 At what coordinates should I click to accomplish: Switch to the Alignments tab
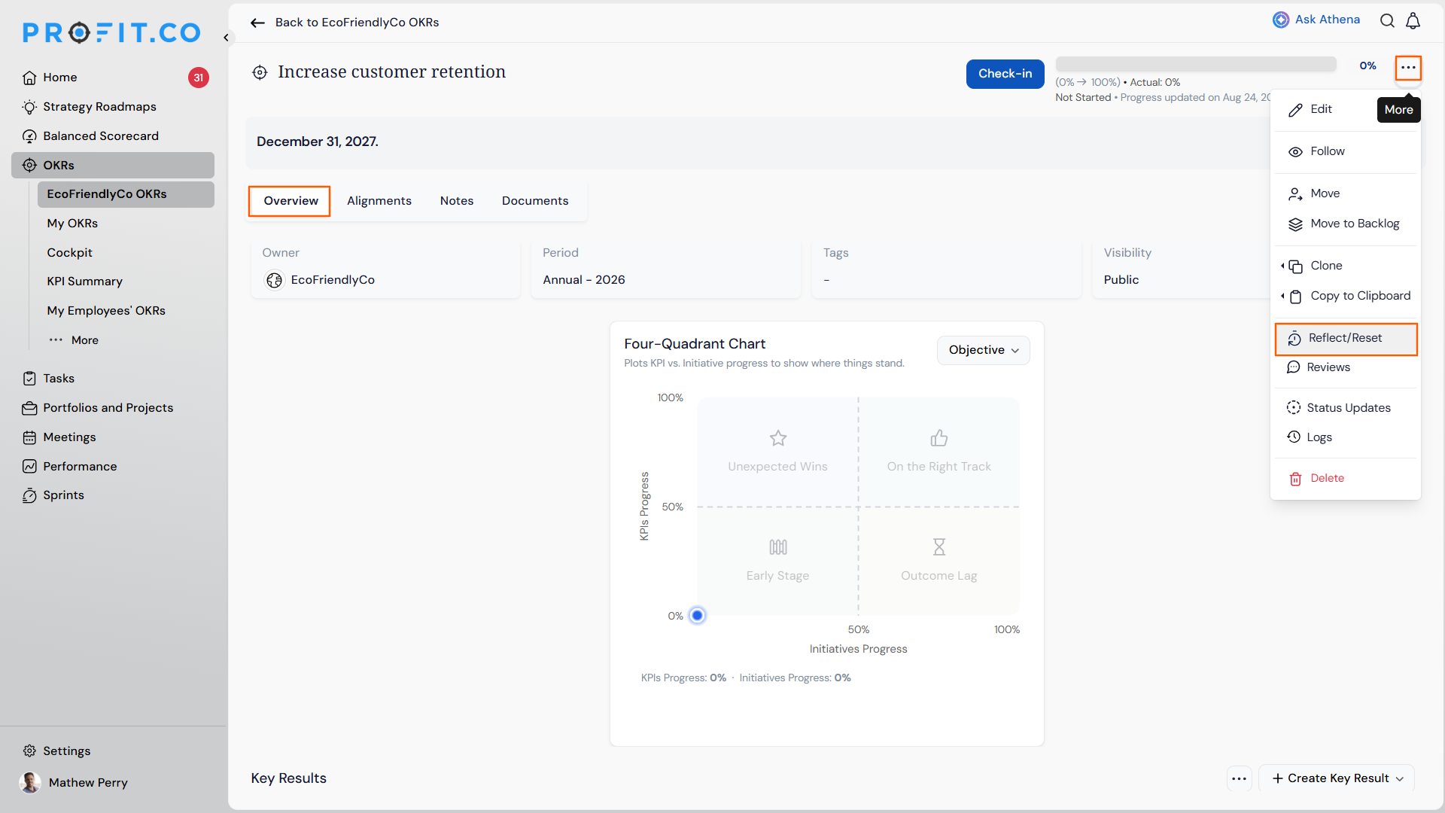click(379, 201)
